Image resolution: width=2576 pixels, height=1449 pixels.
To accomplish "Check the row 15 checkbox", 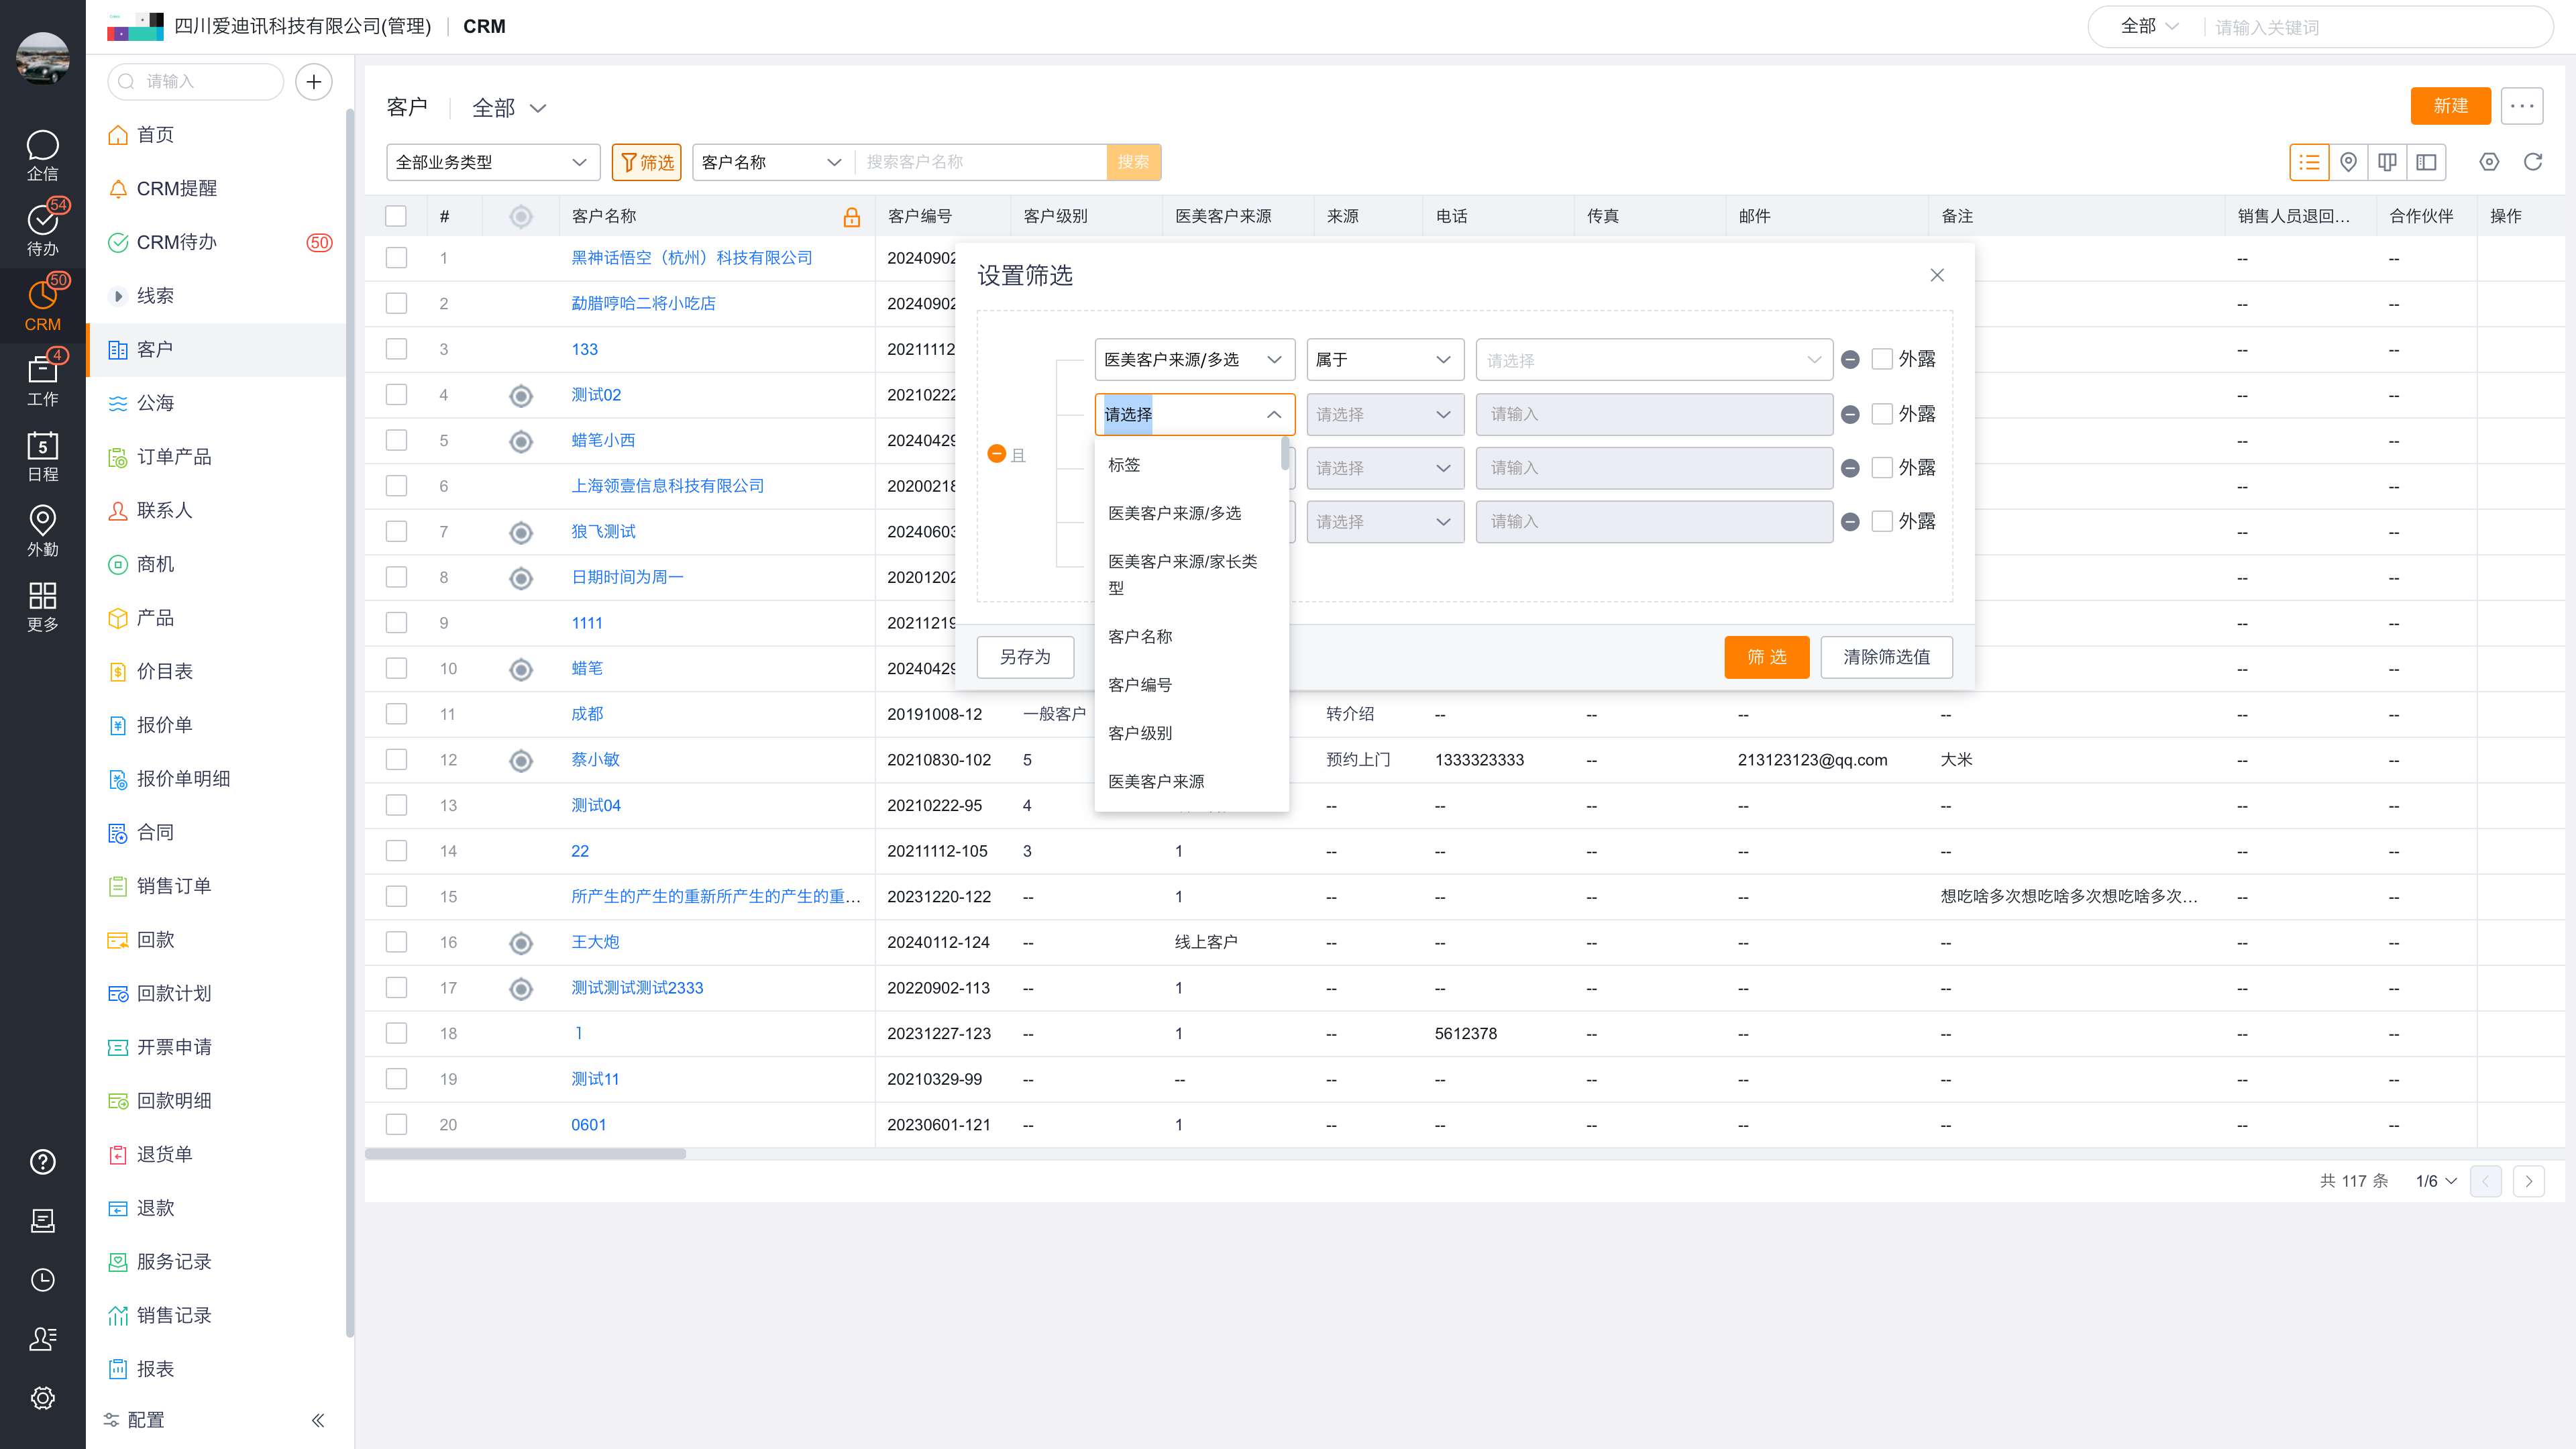I will (x=396, y=897).
